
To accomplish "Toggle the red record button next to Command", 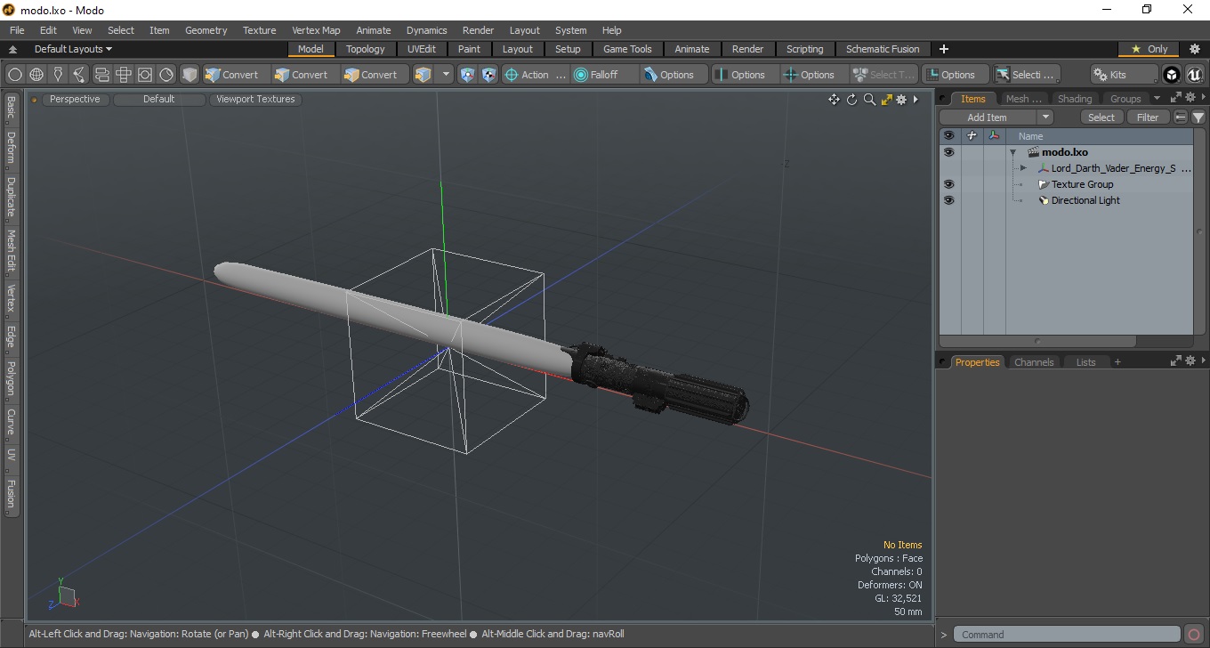I will tap(1194, 635).
